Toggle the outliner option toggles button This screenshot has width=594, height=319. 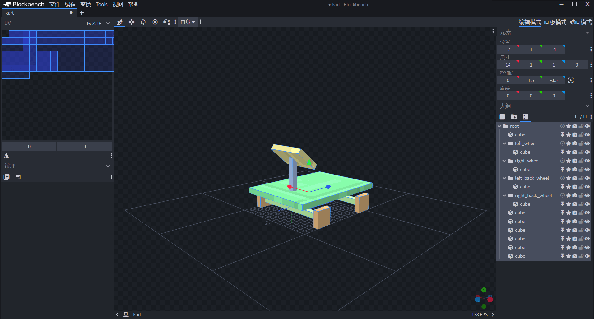[x=526, y=117]
